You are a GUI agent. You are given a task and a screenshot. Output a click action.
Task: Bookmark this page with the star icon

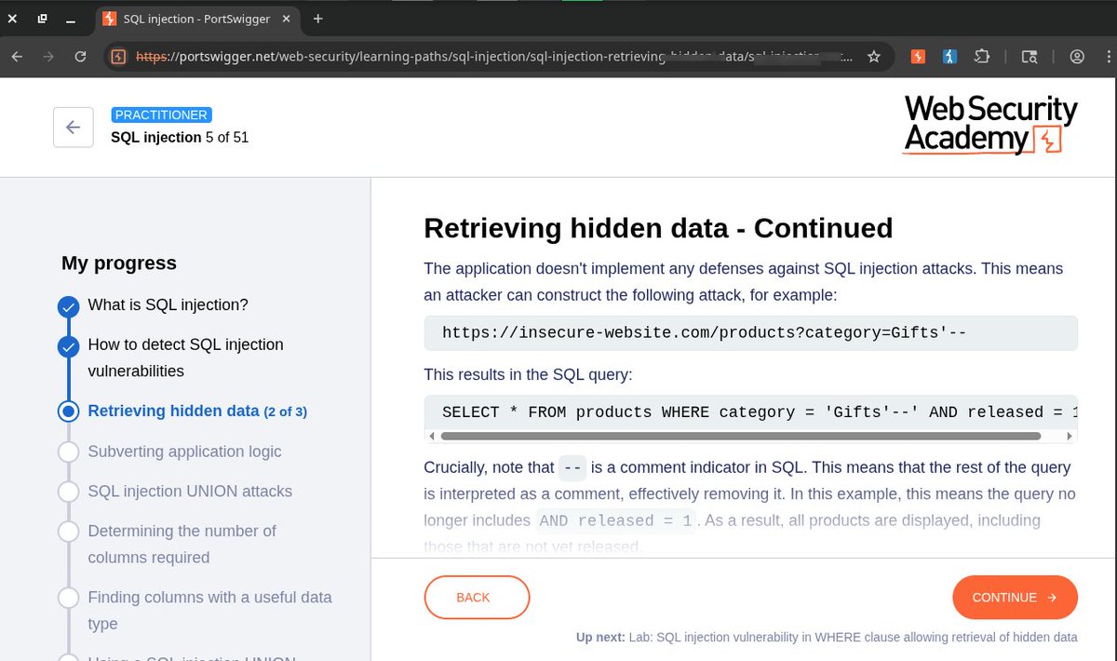click(873, 57)
